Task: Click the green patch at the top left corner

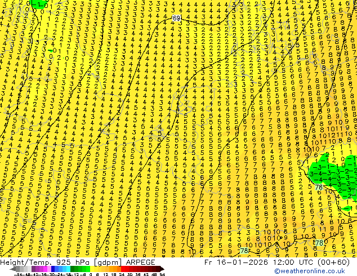Action: [39, 4]
